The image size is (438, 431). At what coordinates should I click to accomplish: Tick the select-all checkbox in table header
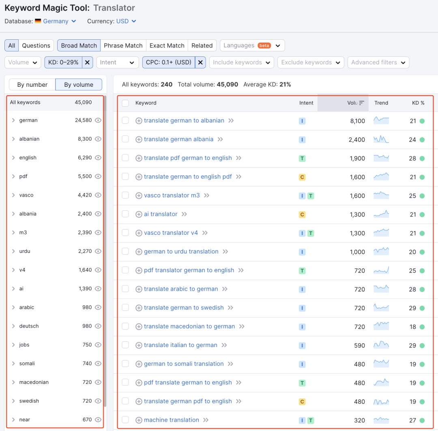click(125, 103)
